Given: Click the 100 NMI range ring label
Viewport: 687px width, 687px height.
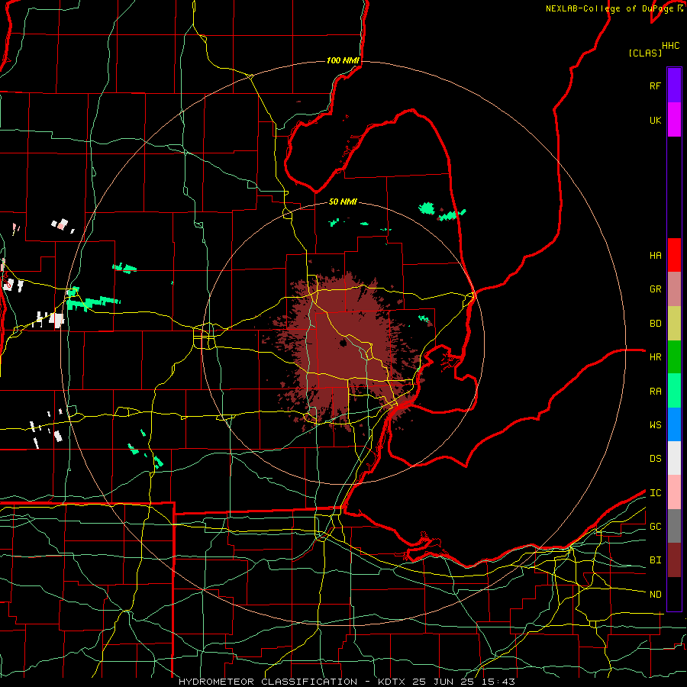Looking at the screenshot, I should click(x=343, y=60).
